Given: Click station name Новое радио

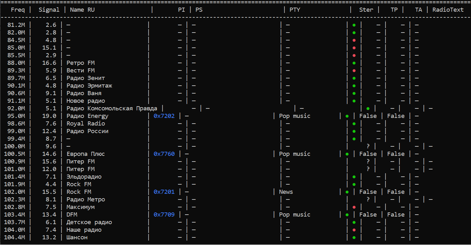Looking at the screenshot, I should (86, 101).
